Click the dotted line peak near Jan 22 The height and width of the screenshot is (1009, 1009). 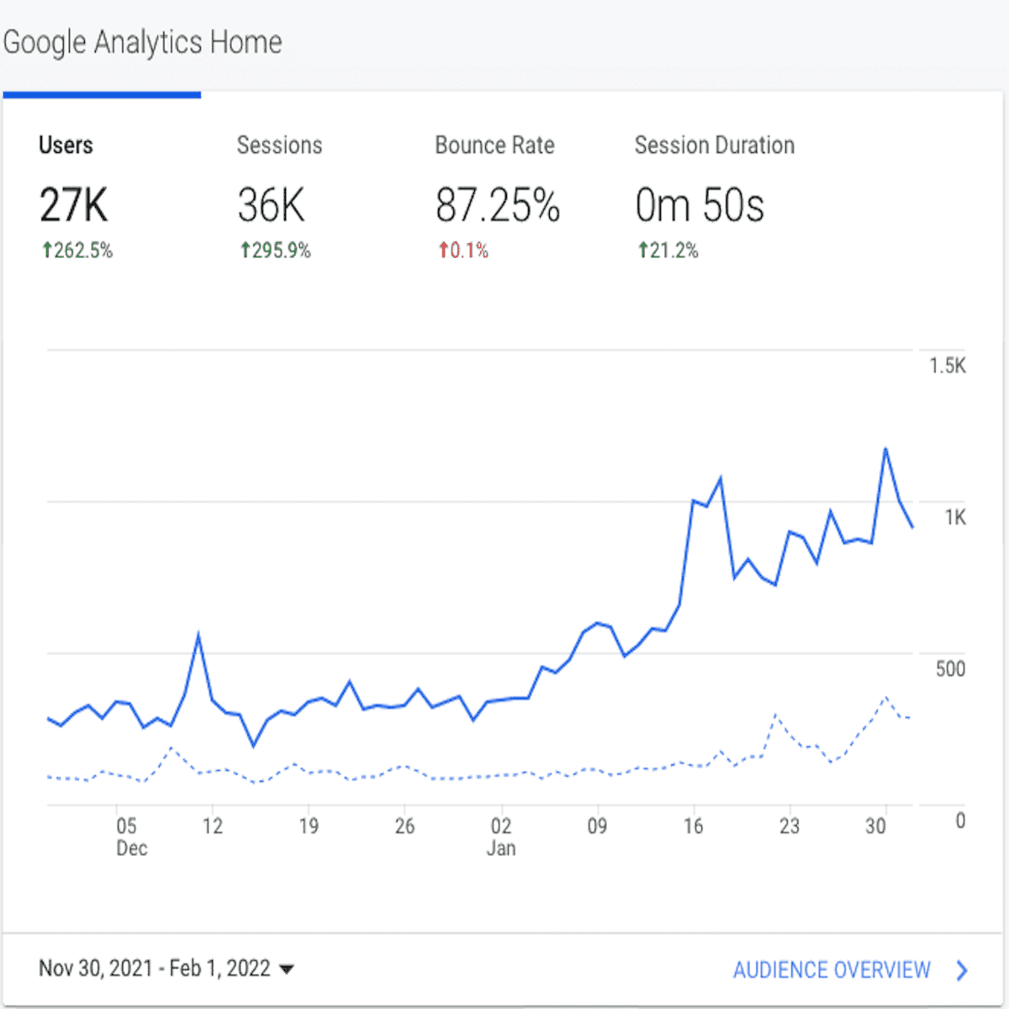[775, 715]
